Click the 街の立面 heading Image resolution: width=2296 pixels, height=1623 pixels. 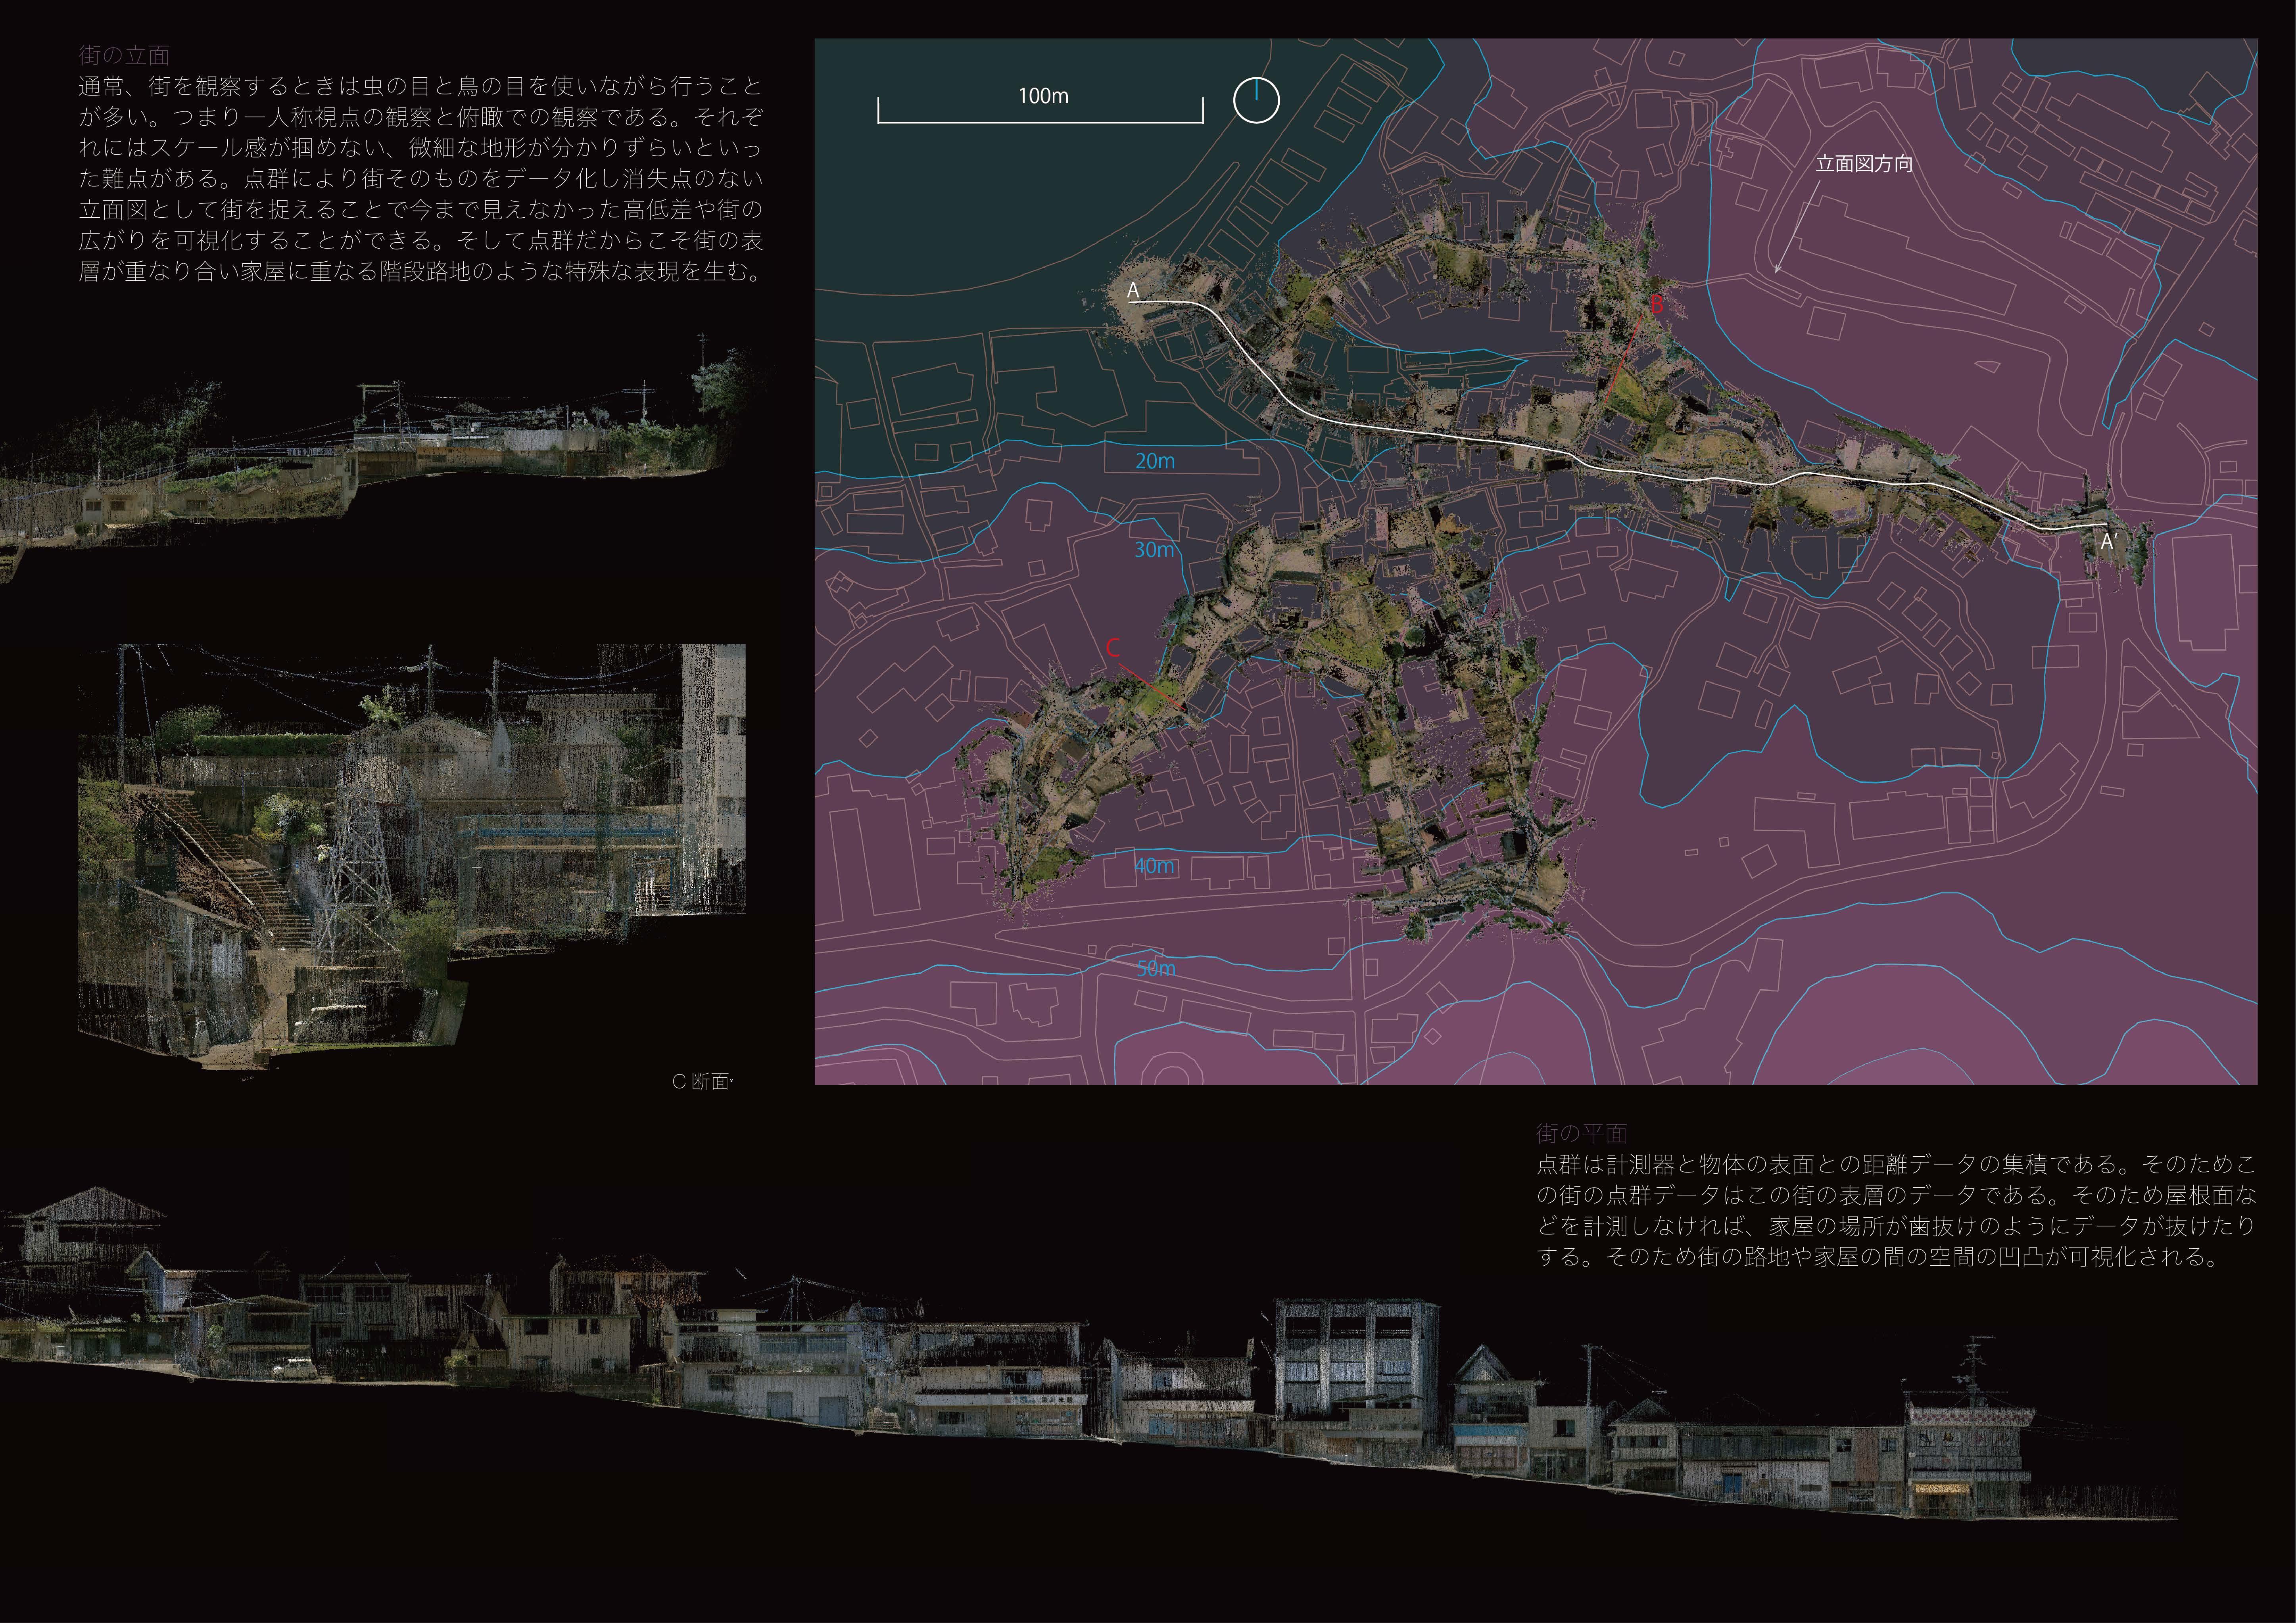124,55
